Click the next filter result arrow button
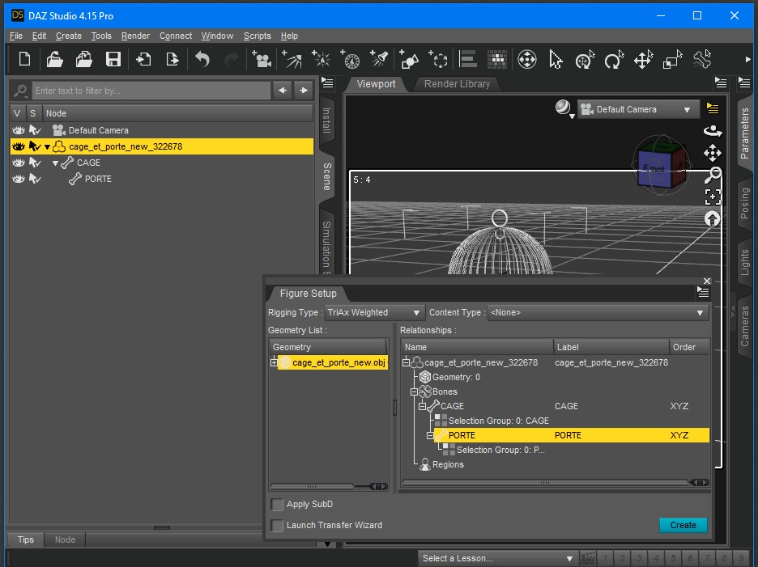Screen dimensions: 758x567 click(x=304, y=91)
